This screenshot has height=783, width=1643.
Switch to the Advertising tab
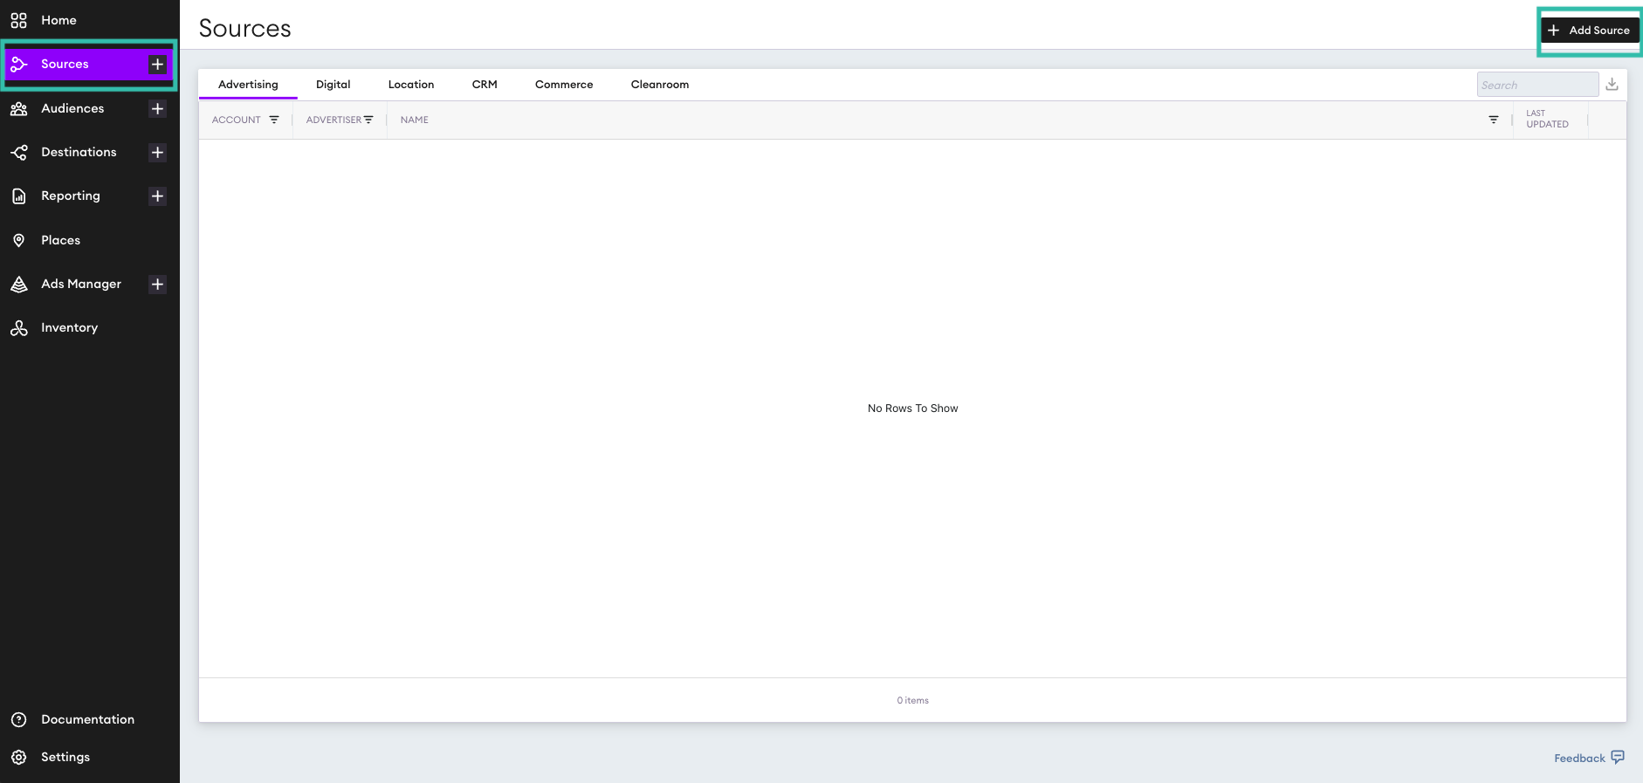pos(248,85)
